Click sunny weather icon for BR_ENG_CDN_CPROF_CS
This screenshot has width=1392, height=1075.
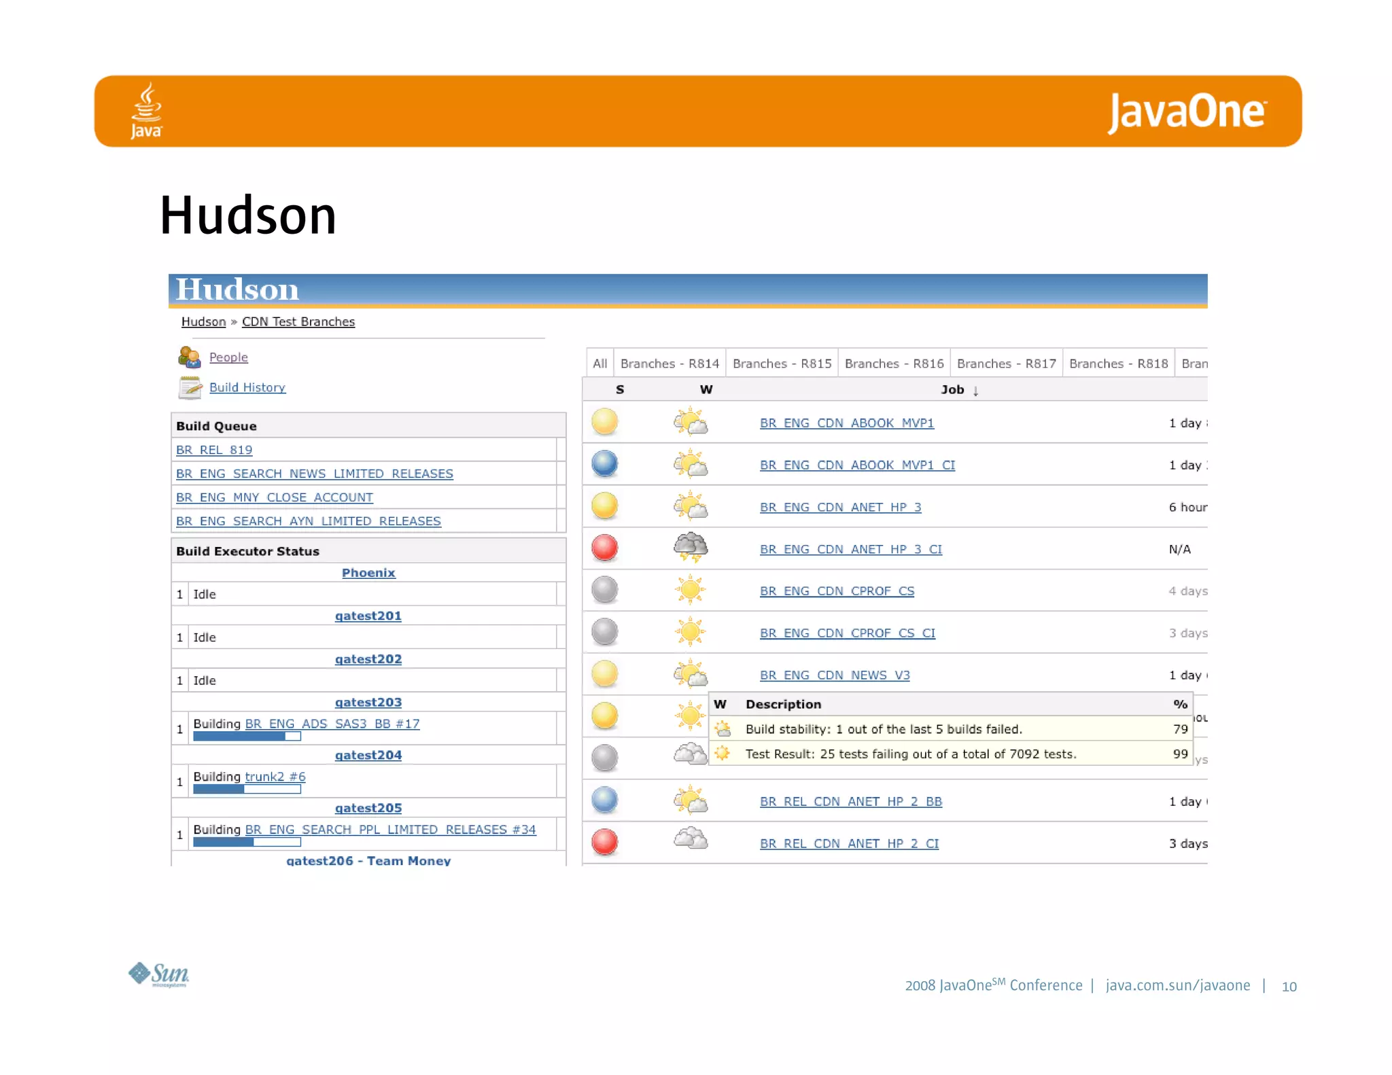tap(690, 590)
